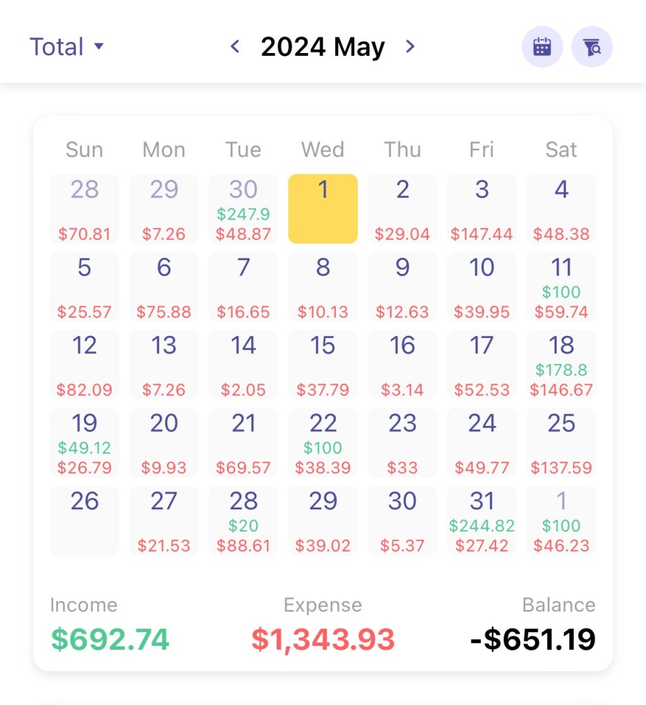
Task: Select May 22 calendar day
Action: coord(323,443)
